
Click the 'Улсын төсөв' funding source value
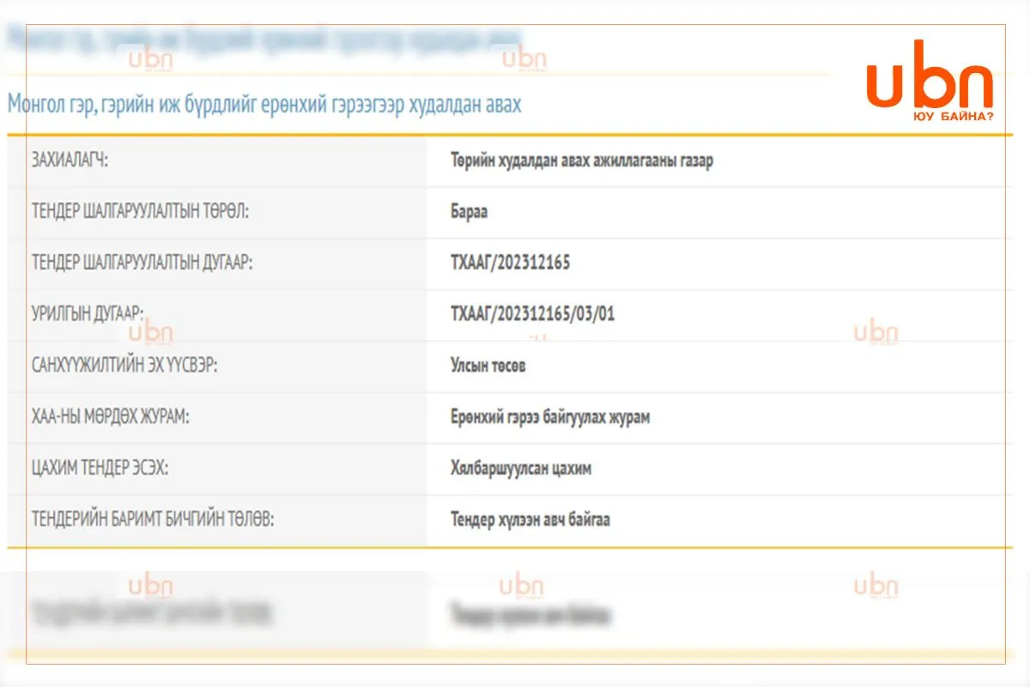click(488, 366)
